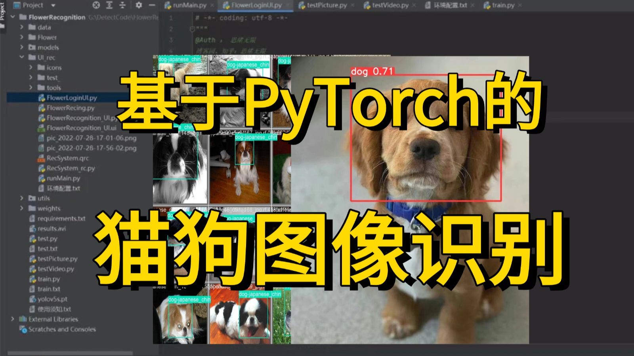Hide the Project panel with minus icon
The width and height of the screenshot is (634, 356).
(x=152, y=6)
